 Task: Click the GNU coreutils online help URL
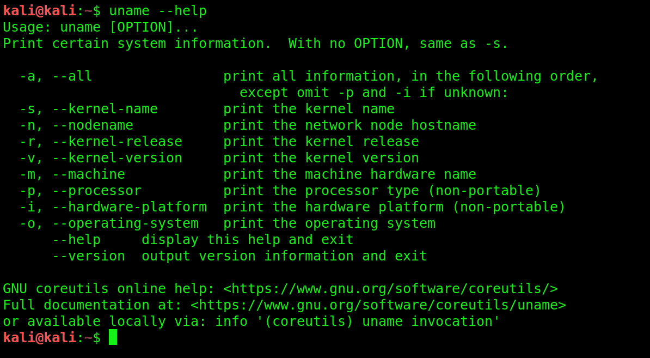click(x=390, y=289)
